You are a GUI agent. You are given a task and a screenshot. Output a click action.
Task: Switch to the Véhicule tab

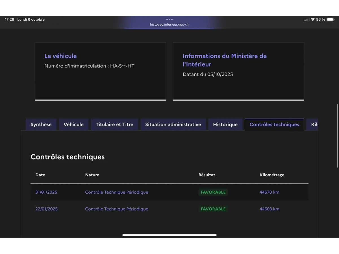pyautogui.click(x=73, y=124)
